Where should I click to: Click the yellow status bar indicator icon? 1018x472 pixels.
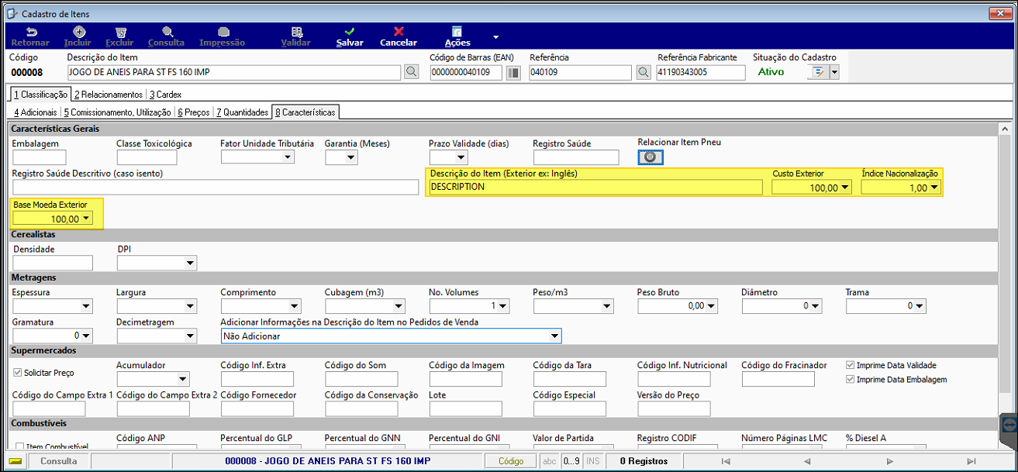pos(15,461)
